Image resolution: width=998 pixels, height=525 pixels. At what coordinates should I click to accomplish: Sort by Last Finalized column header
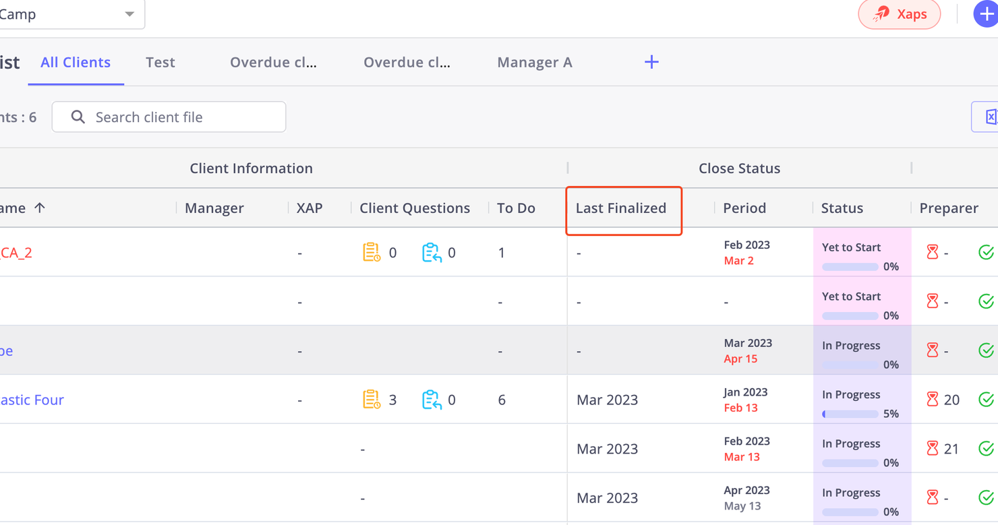[x=620, y=208]
